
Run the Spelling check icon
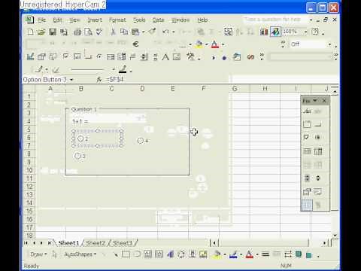pos(99,32)
